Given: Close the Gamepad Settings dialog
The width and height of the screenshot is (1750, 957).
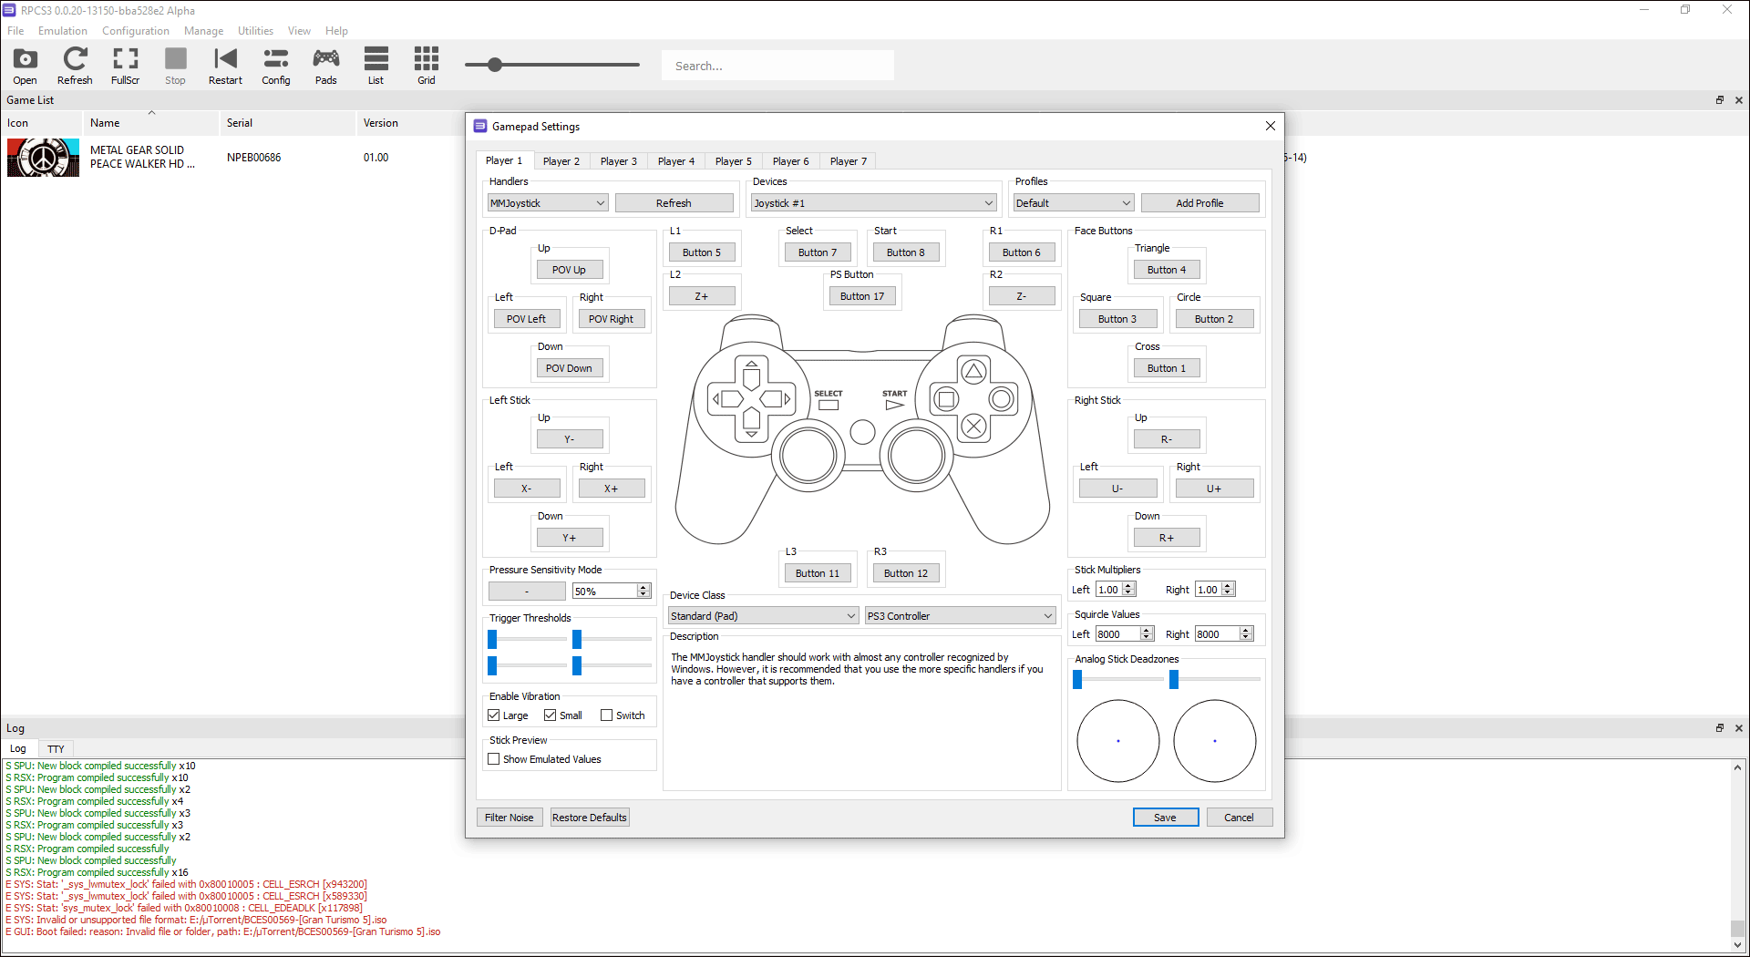Looking at the screenshot, I should click(x=1270, y=126).
